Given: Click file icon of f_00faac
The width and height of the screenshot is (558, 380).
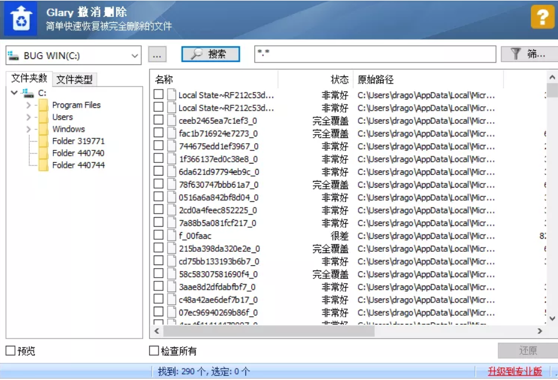Looking at the screenshot, I should (171, 236).
